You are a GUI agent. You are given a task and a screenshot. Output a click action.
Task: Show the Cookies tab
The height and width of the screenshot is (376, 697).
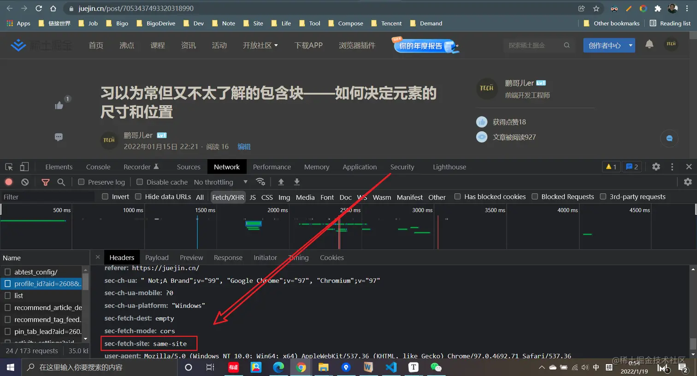(332, 258)
